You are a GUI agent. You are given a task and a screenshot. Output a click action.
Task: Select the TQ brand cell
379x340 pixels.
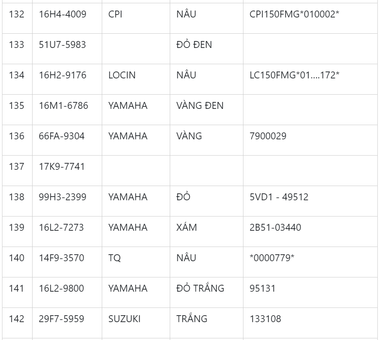(x=114, y=258)
